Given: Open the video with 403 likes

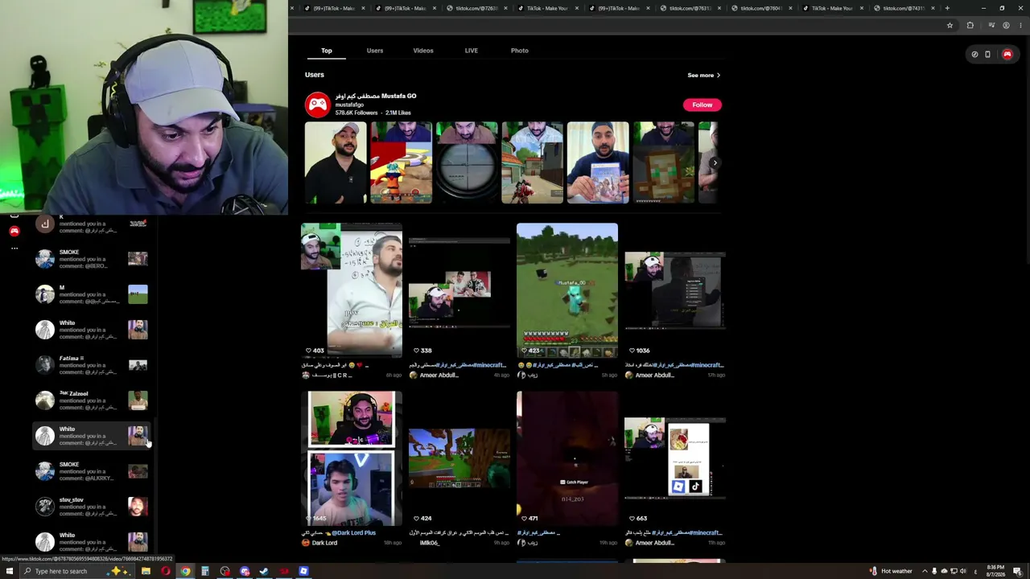Looking at the screenshot, I should (x=352, y=290).
